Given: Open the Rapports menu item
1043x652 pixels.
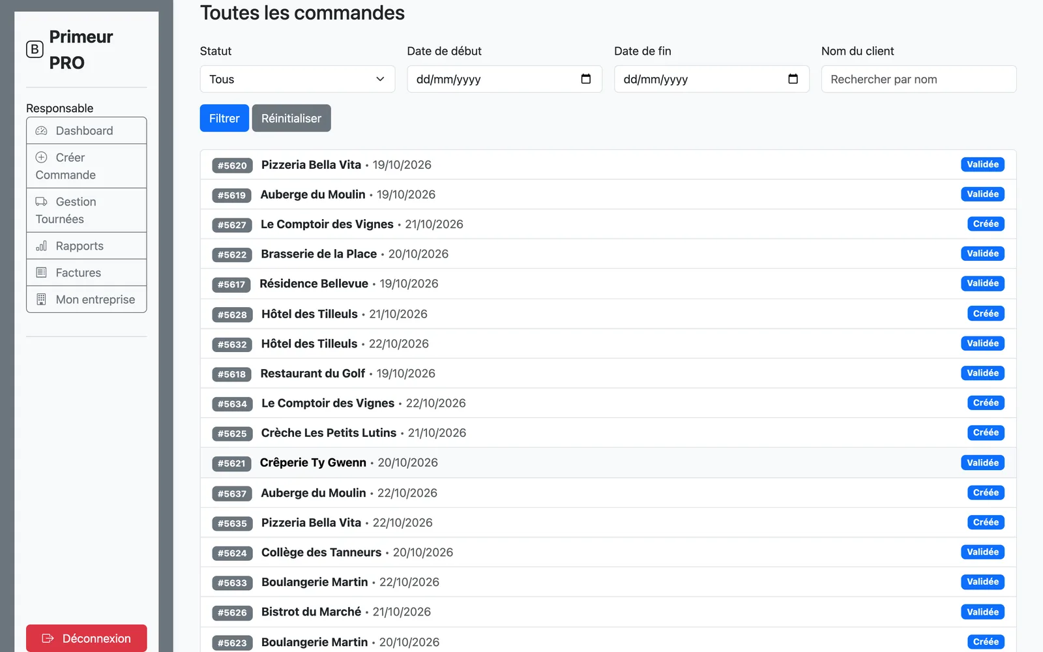Looking at the screenshot, I should [x=87, y=246].
